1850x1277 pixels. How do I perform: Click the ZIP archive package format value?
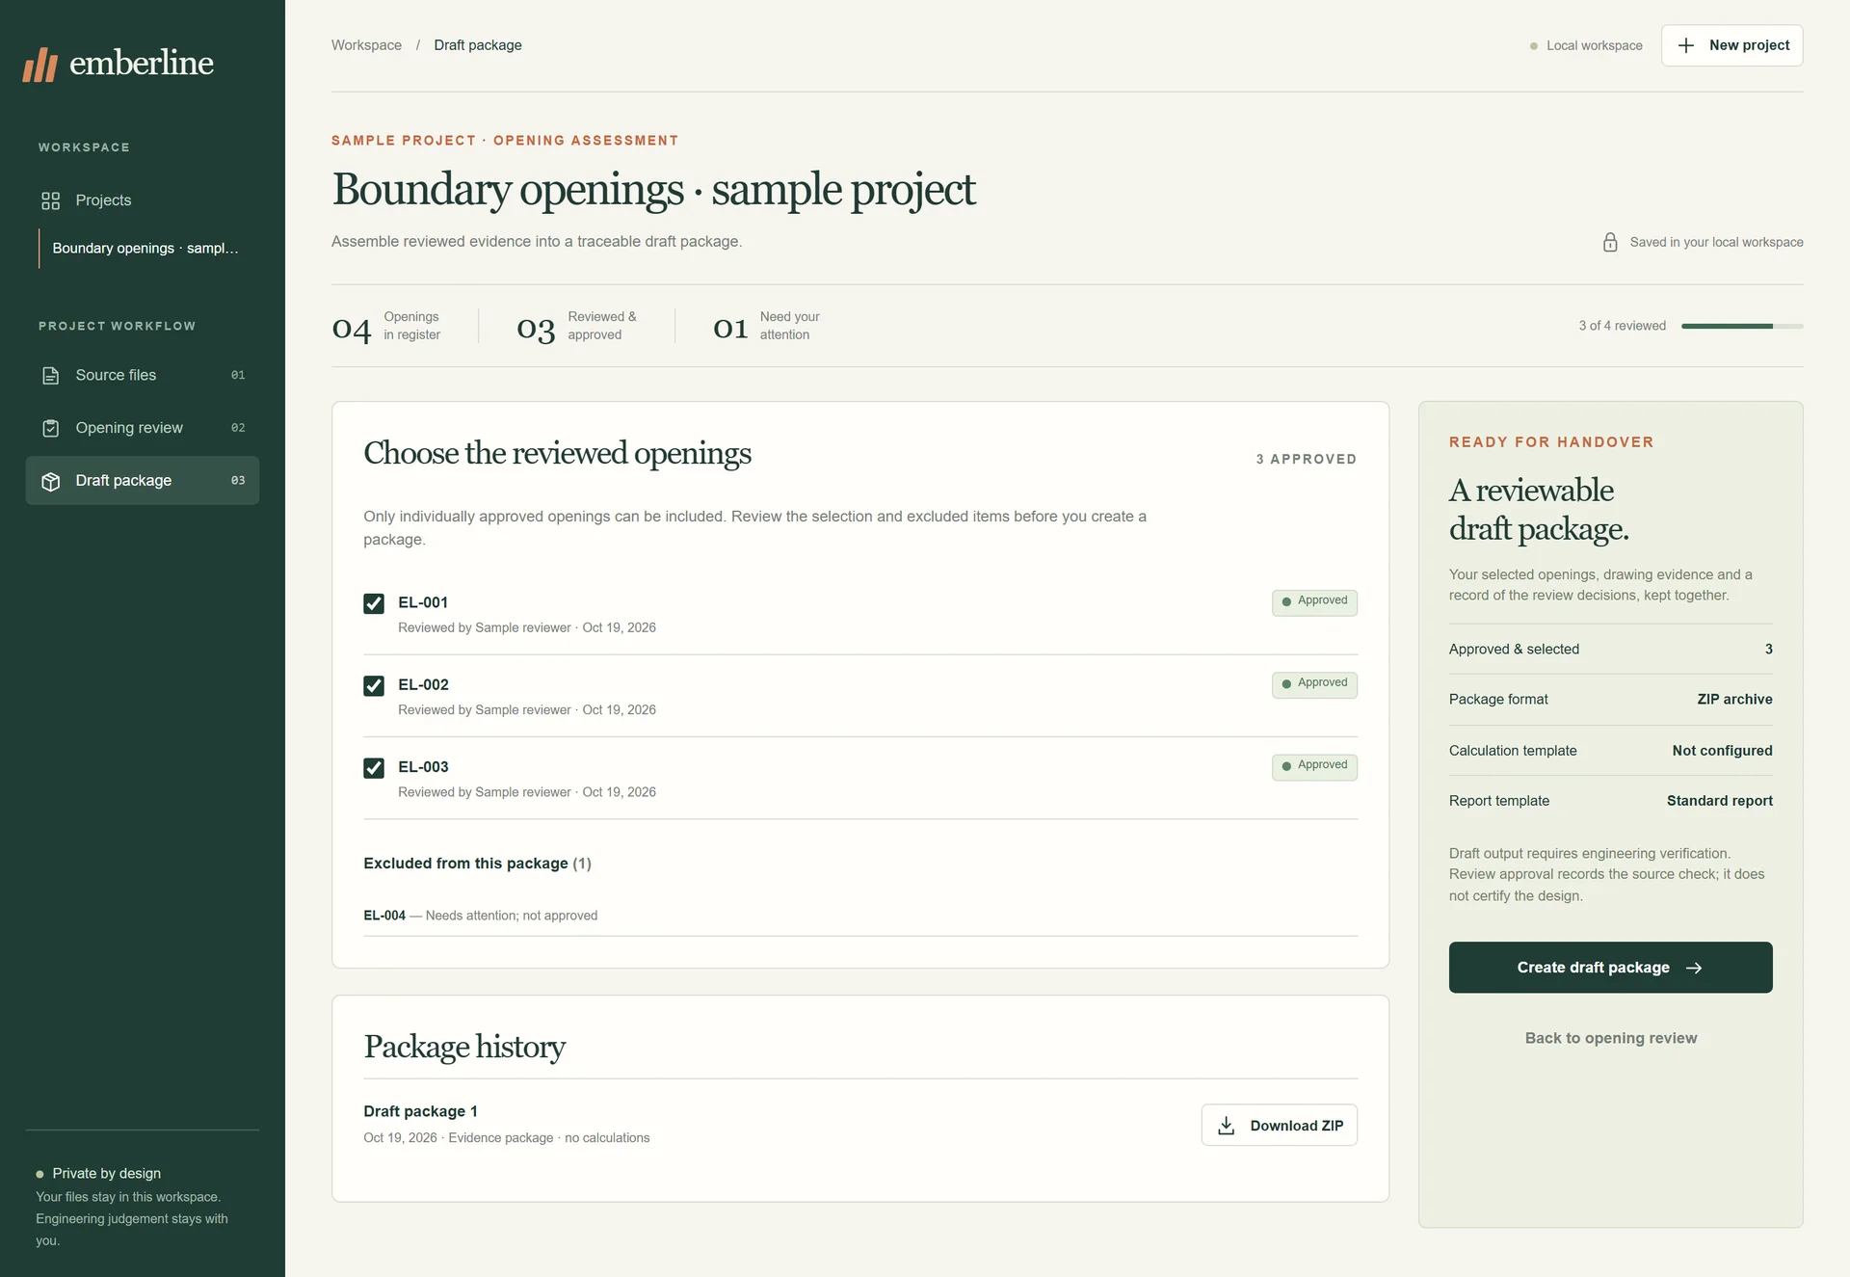click(1734, 700)
